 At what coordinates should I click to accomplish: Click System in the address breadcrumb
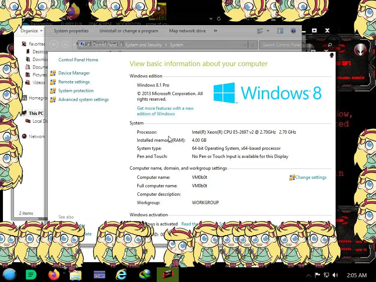[x=177, y=45]
